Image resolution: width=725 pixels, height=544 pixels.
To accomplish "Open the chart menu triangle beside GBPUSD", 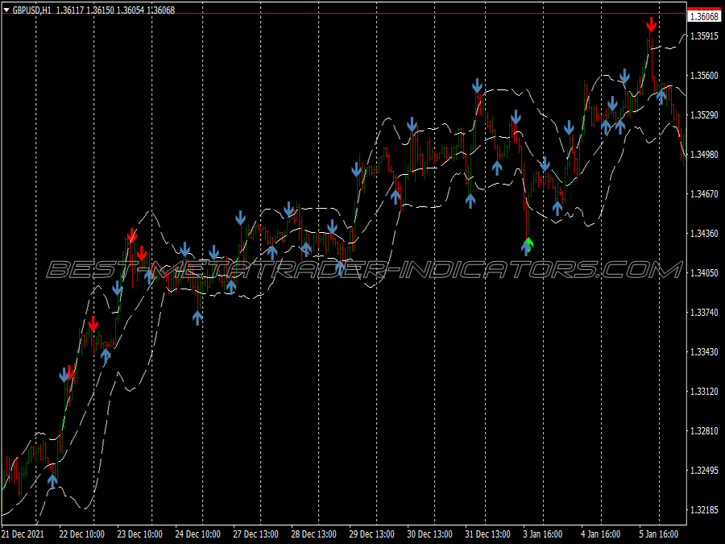I will [x=6, y=10].
